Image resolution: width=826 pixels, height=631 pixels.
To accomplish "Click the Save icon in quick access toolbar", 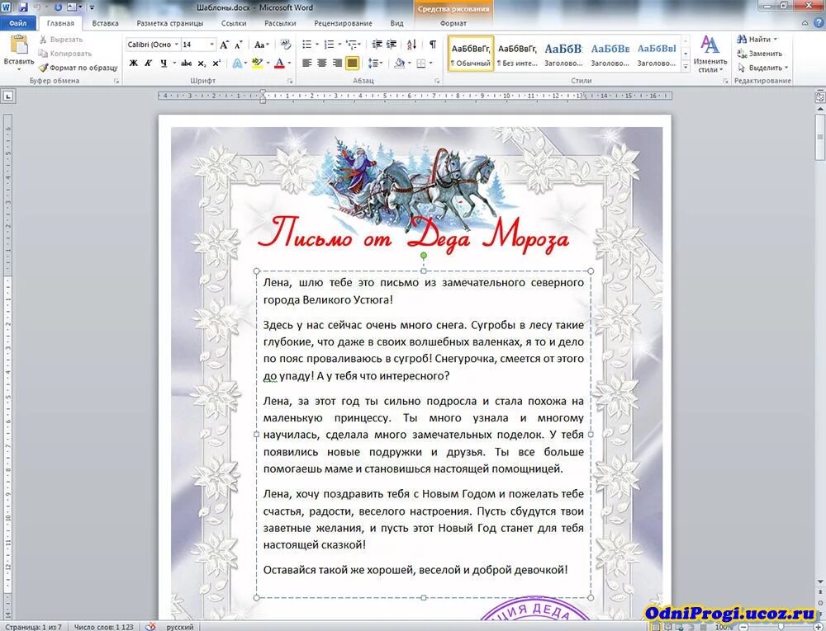I will pos(24,7).
